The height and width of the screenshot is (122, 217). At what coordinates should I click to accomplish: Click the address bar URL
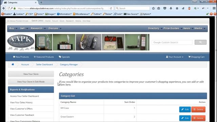(61, 8)
